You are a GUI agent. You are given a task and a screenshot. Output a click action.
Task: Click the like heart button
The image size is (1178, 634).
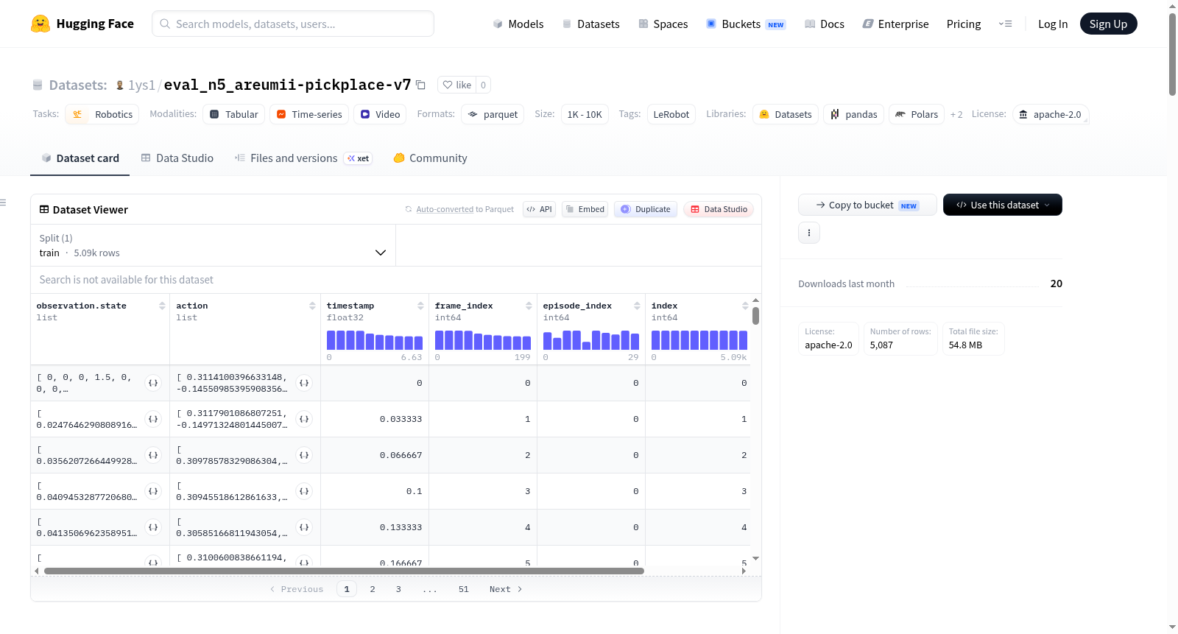coord(456,85)
